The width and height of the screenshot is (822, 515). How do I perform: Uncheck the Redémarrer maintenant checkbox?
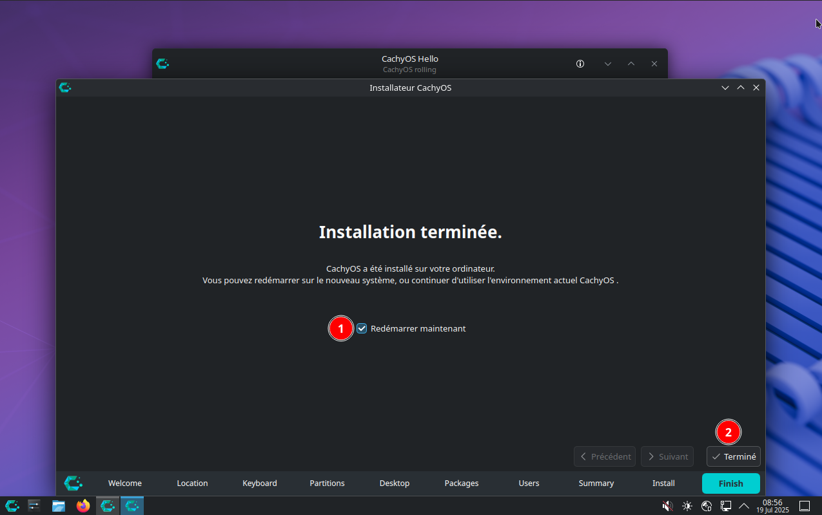point(362,328)
